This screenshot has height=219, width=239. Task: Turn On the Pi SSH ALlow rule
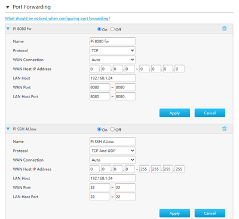99,129
